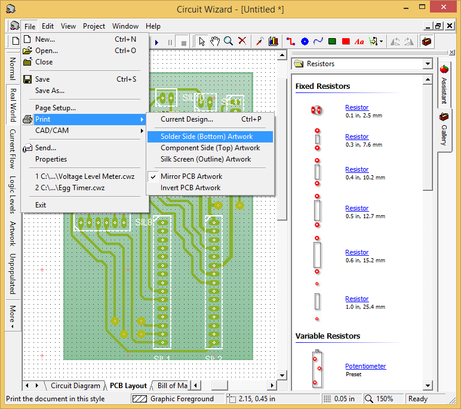
Task: Select the red track drawing tool
Action: (291, 41)
